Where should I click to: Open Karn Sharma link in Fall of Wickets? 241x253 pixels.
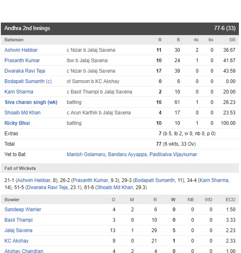[214, 180]
